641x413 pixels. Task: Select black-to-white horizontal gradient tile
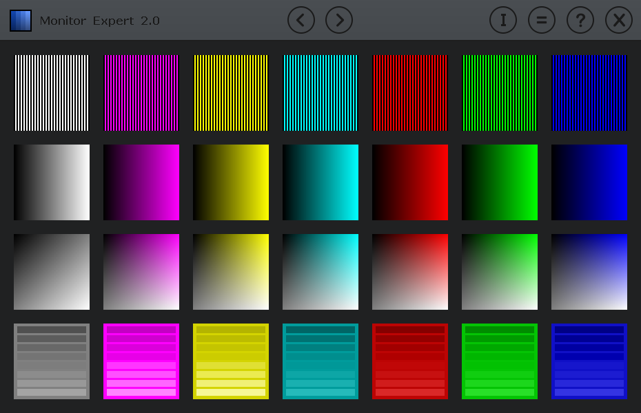coord(52,182)
